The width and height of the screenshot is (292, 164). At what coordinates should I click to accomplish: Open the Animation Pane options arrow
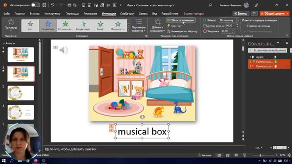(278, 43)
